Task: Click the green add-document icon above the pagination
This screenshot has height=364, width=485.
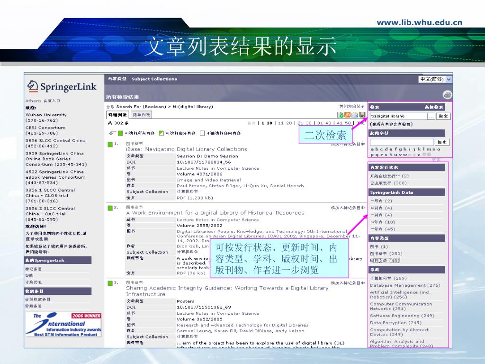Action: (340, 115)
